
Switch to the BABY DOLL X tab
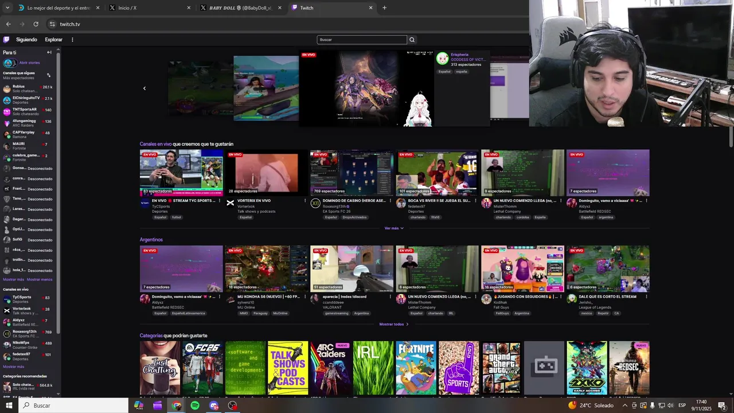point(240,8)
